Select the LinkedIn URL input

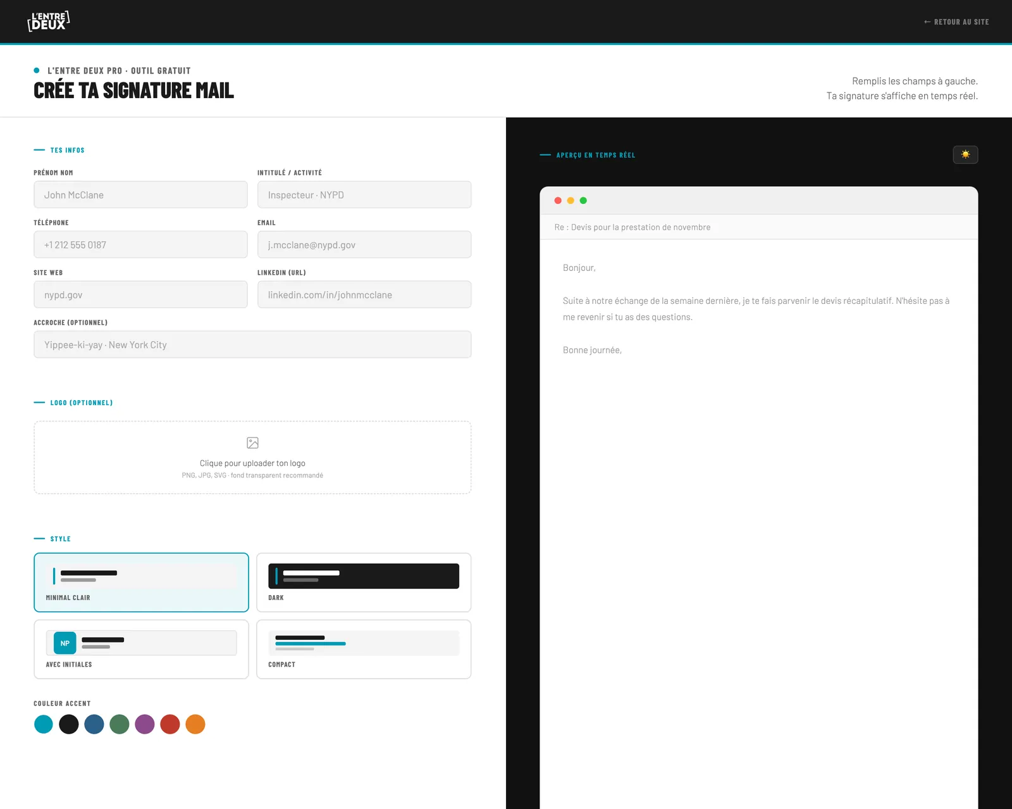pos(364,294)
